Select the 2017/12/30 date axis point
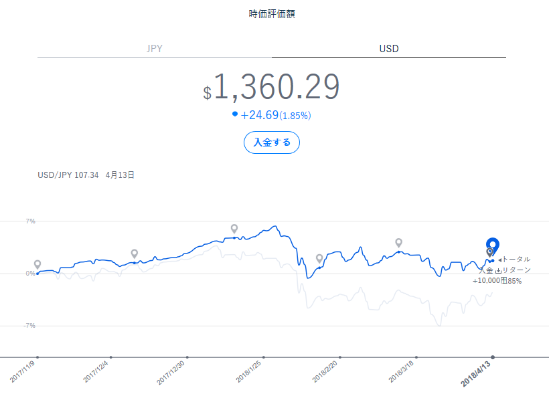549x398 pixels. (187, 357)
